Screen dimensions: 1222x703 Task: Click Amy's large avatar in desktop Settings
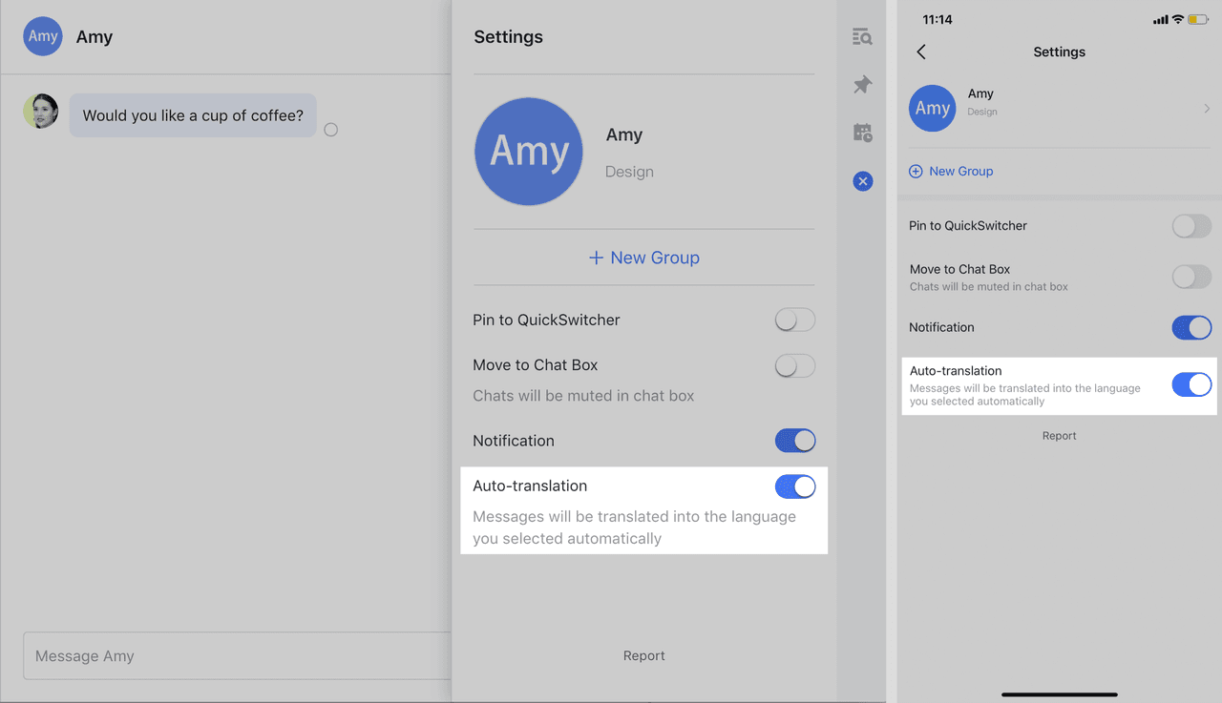[529, 151]
